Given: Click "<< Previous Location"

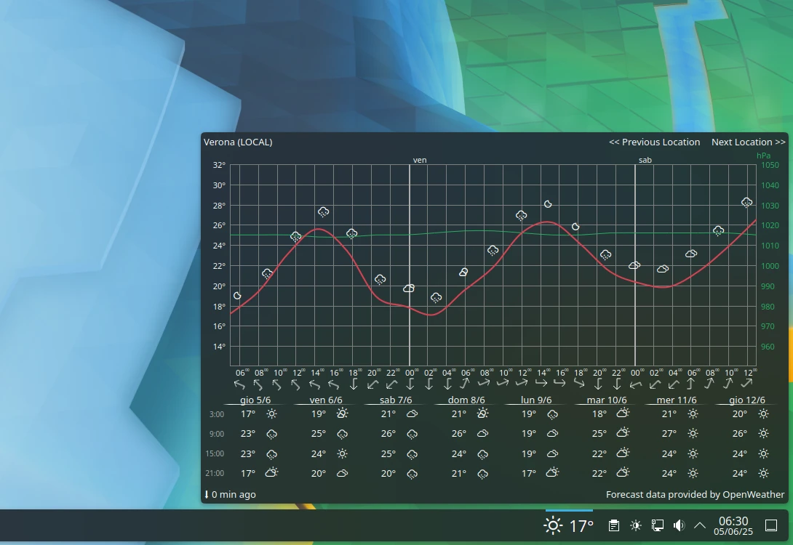Looking at the screenshot, I should (x=653, y=142).
